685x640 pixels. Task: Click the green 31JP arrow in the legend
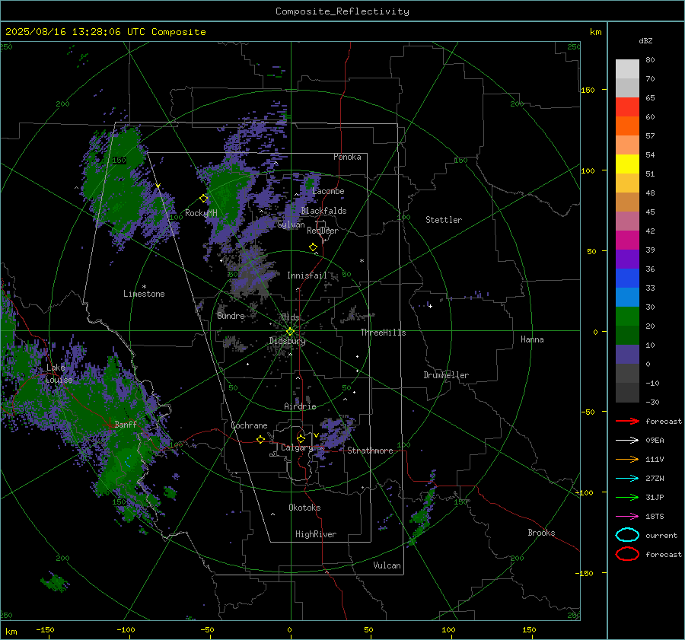click(x=627, y=497)
